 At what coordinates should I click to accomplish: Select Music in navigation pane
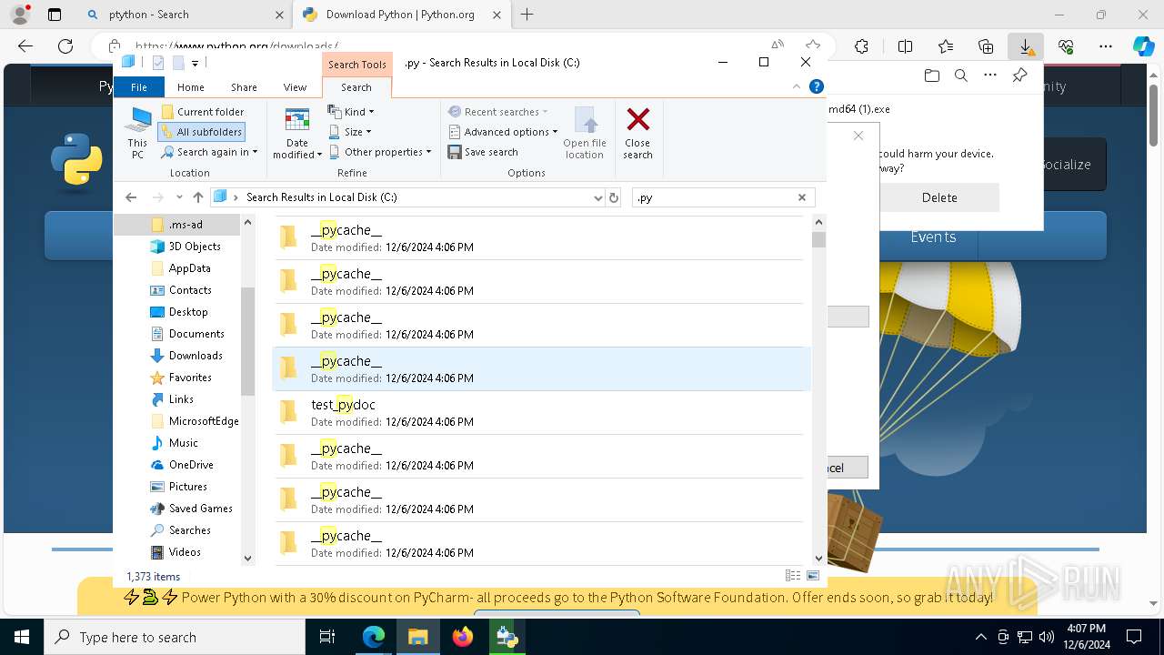(182, 443)
